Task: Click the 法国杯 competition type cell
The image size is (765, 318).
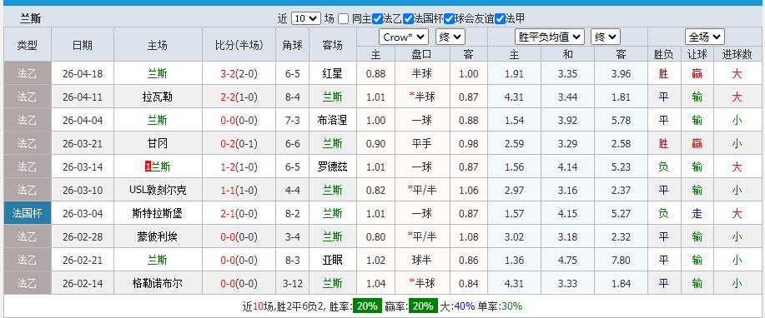Action: (27, 213)
